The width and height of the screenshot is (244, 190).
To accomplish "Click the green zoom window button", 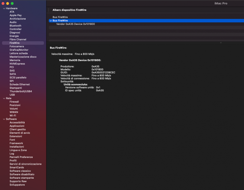I will point(12,3).
